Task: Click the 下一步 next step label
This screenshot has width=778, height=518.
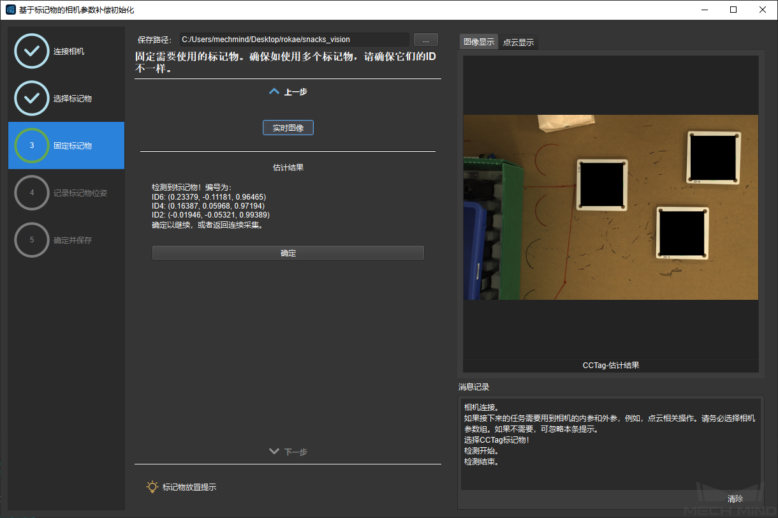Action: click(296, 452)
